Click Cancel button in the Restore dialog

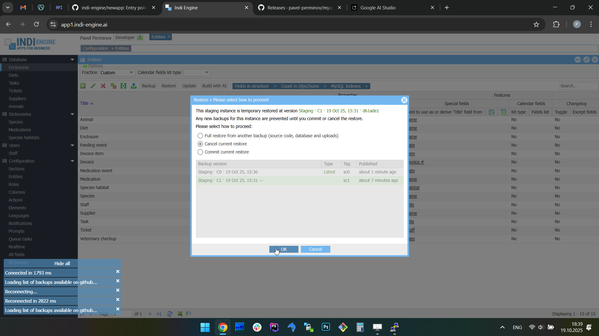315,249
